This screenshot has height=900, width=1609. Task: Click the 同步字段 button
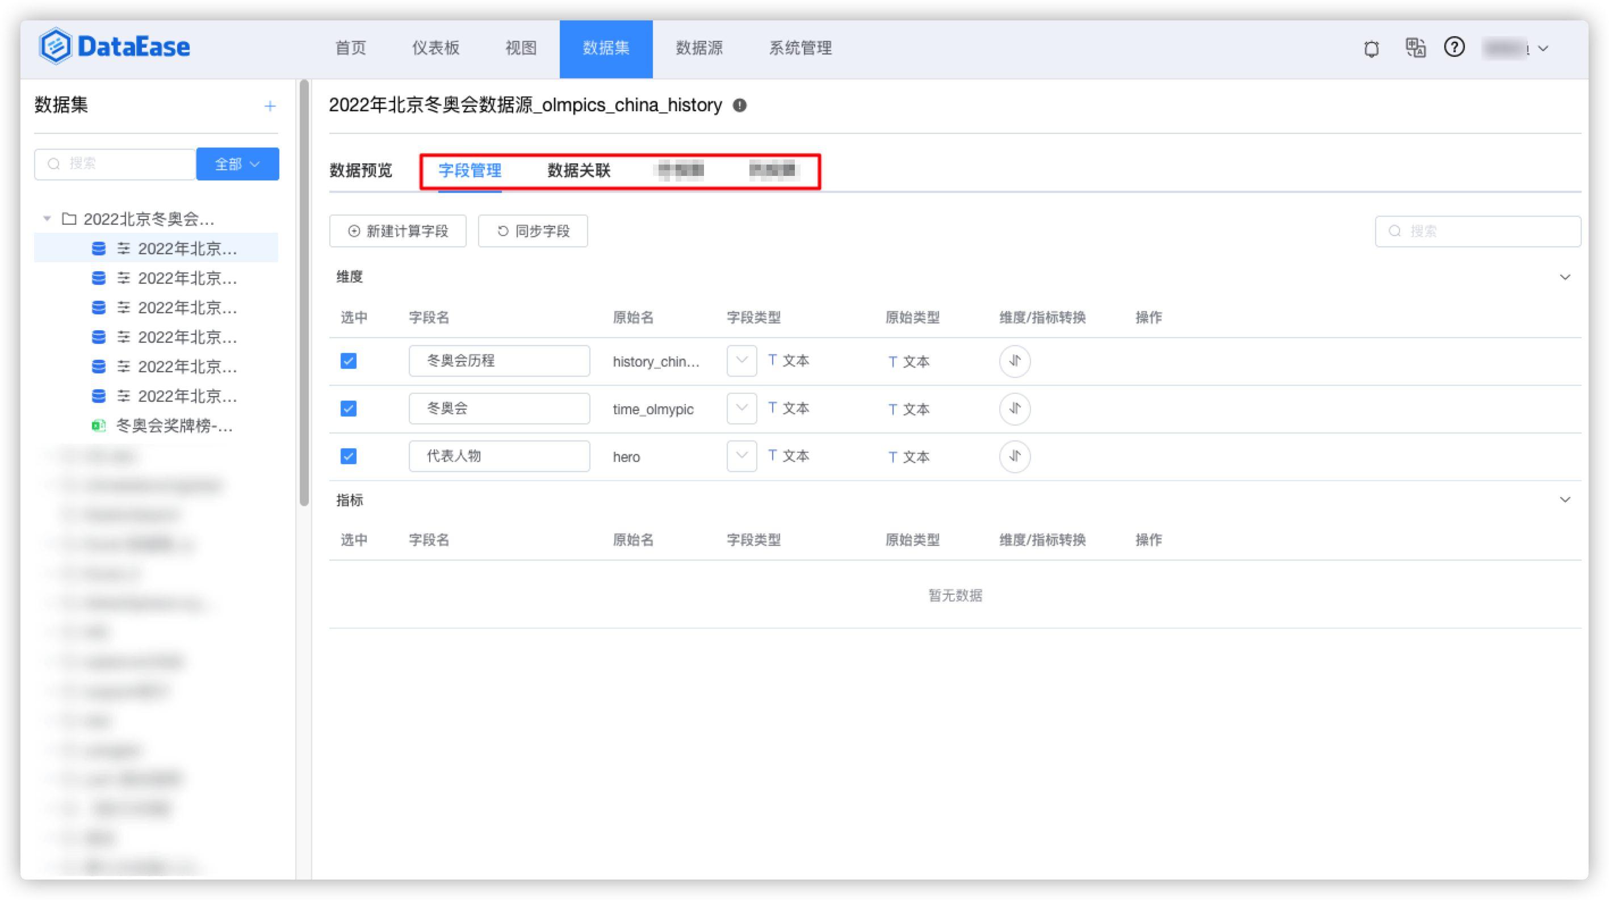click(x=533, y=232)
